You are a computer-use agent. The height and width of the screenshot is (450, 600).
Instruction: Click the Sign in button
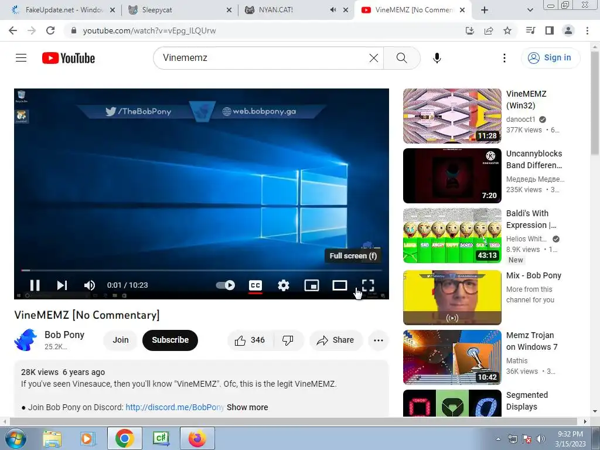550,58
